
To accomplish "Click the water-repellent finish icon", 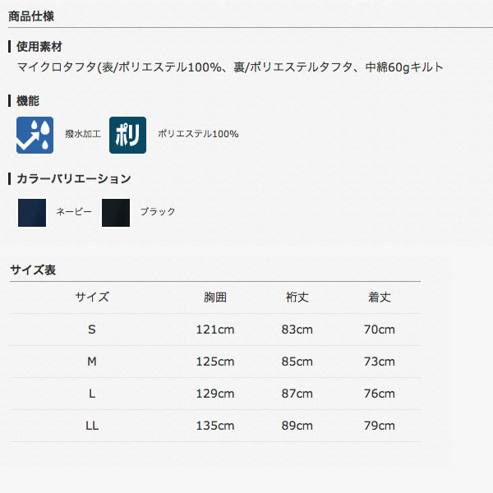I will (x=35, y=136).
